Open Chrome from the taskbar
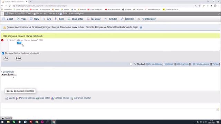This screenshot has width=221, height=124. (x=37, y=122)
